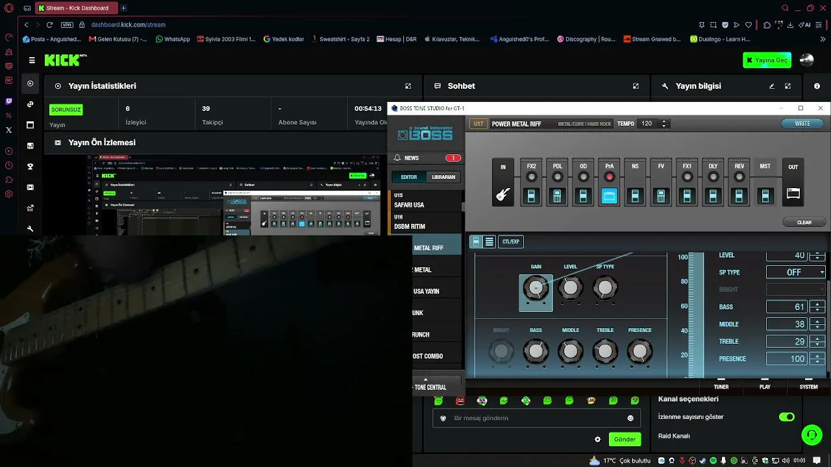Open the green support headset button
Screen dimensions: 831x467
[812, 435]
